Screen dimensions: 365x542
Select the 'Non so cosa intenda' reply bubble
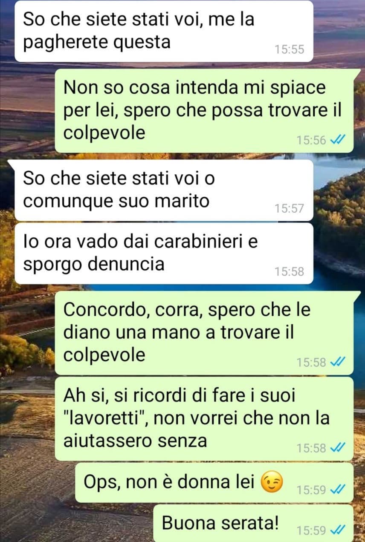(204, 111)
